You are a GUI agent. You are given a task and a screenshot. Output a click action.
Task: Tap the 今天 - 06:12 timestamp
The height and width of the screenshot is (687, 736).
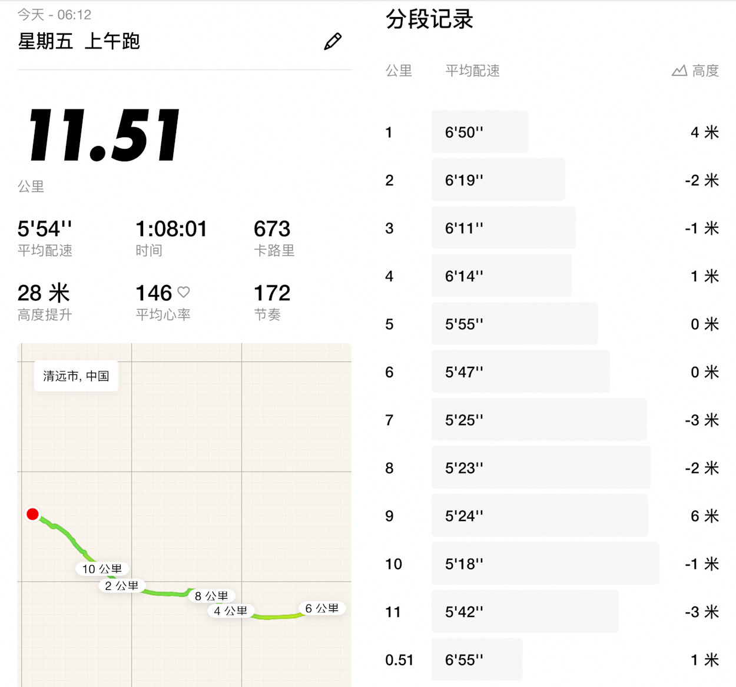click(54, 15)
